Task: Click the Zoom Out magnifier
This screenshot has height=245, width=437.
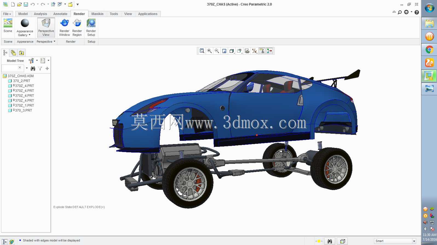Action: point(217,51)
